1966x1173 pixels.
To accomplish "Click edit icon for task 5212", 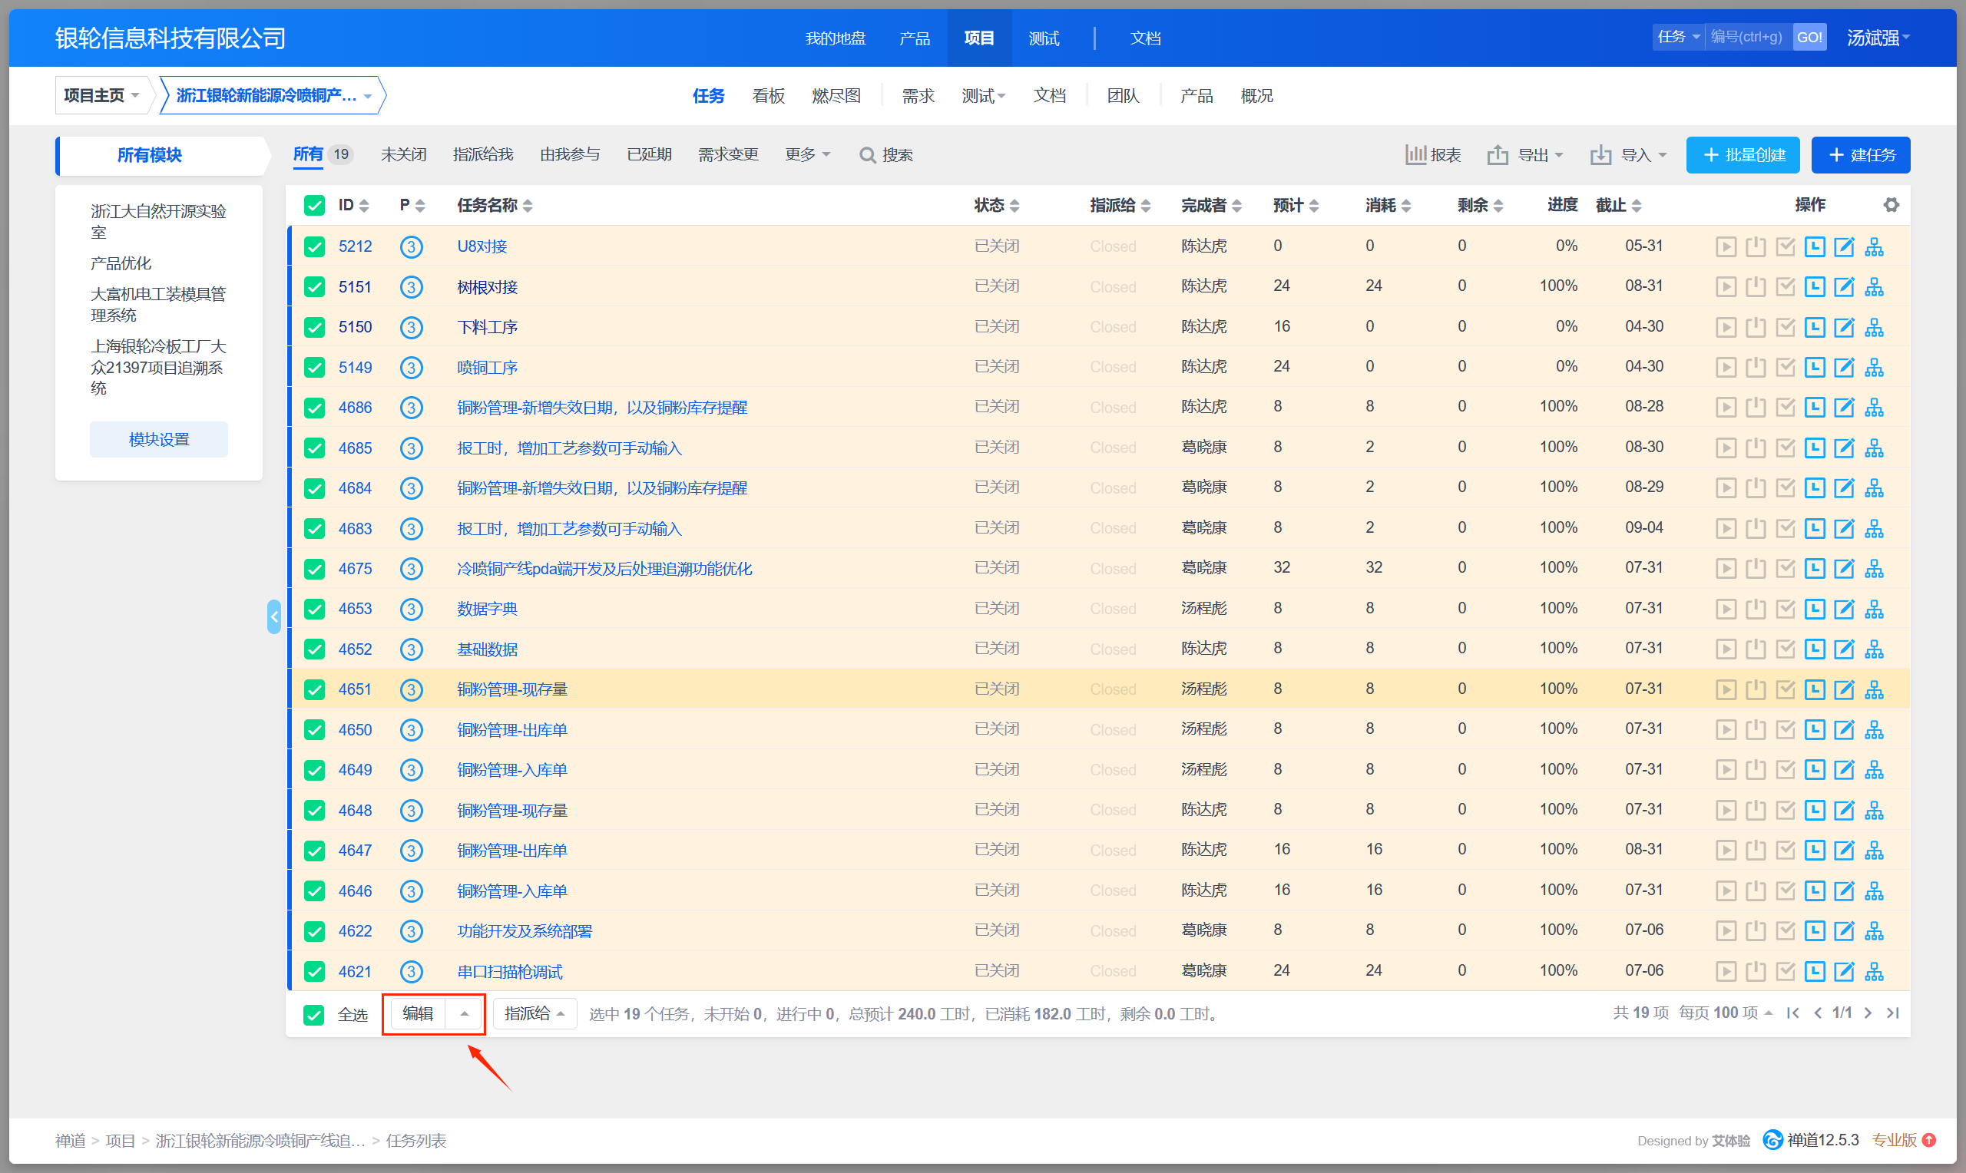I will pyautogui.click(x=1843, y=246).
